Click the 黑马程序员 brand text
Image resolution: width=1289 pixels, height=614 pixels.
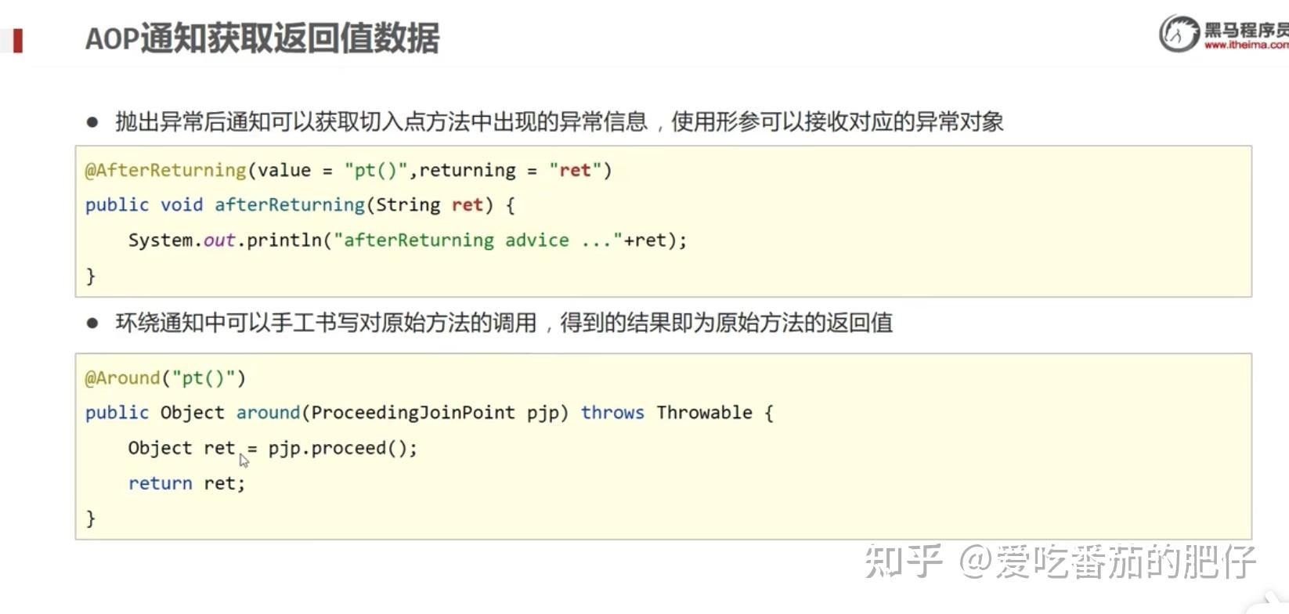click(1245, 30)
